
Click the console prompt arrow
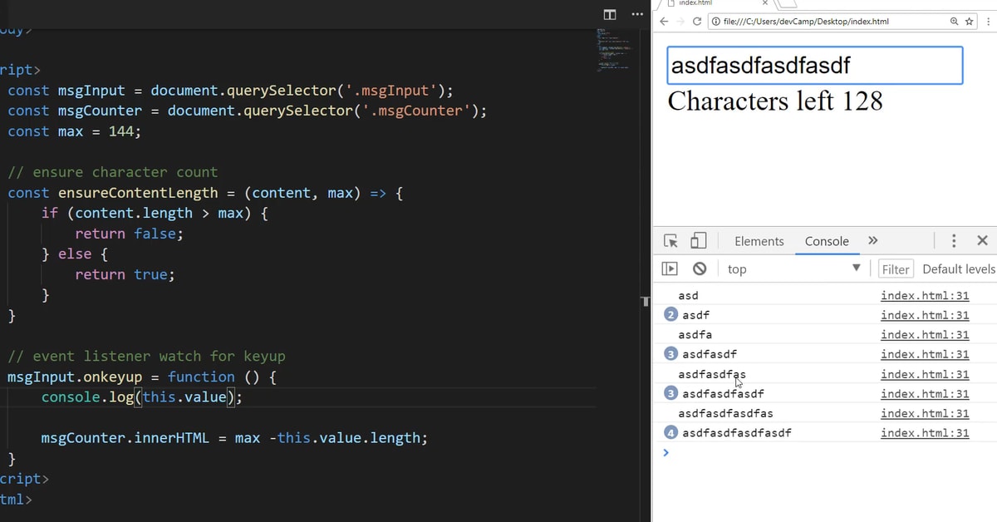point(665,453)
